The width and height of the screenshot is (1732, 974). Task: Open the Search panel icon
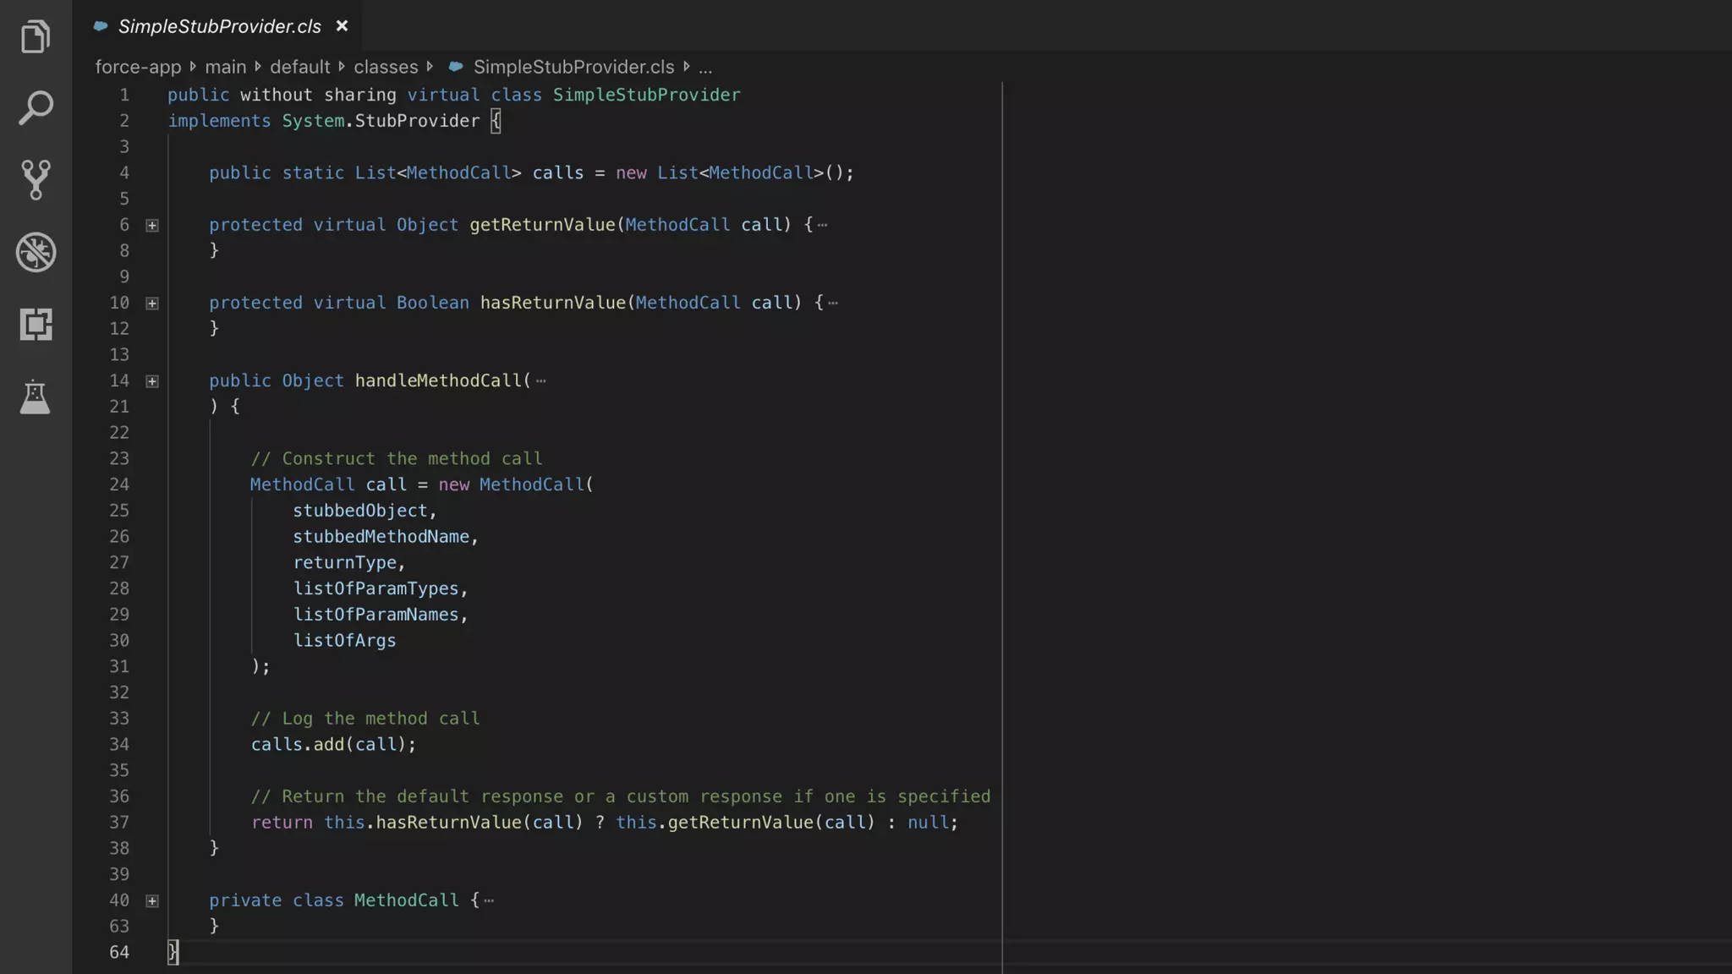(36, 108)
